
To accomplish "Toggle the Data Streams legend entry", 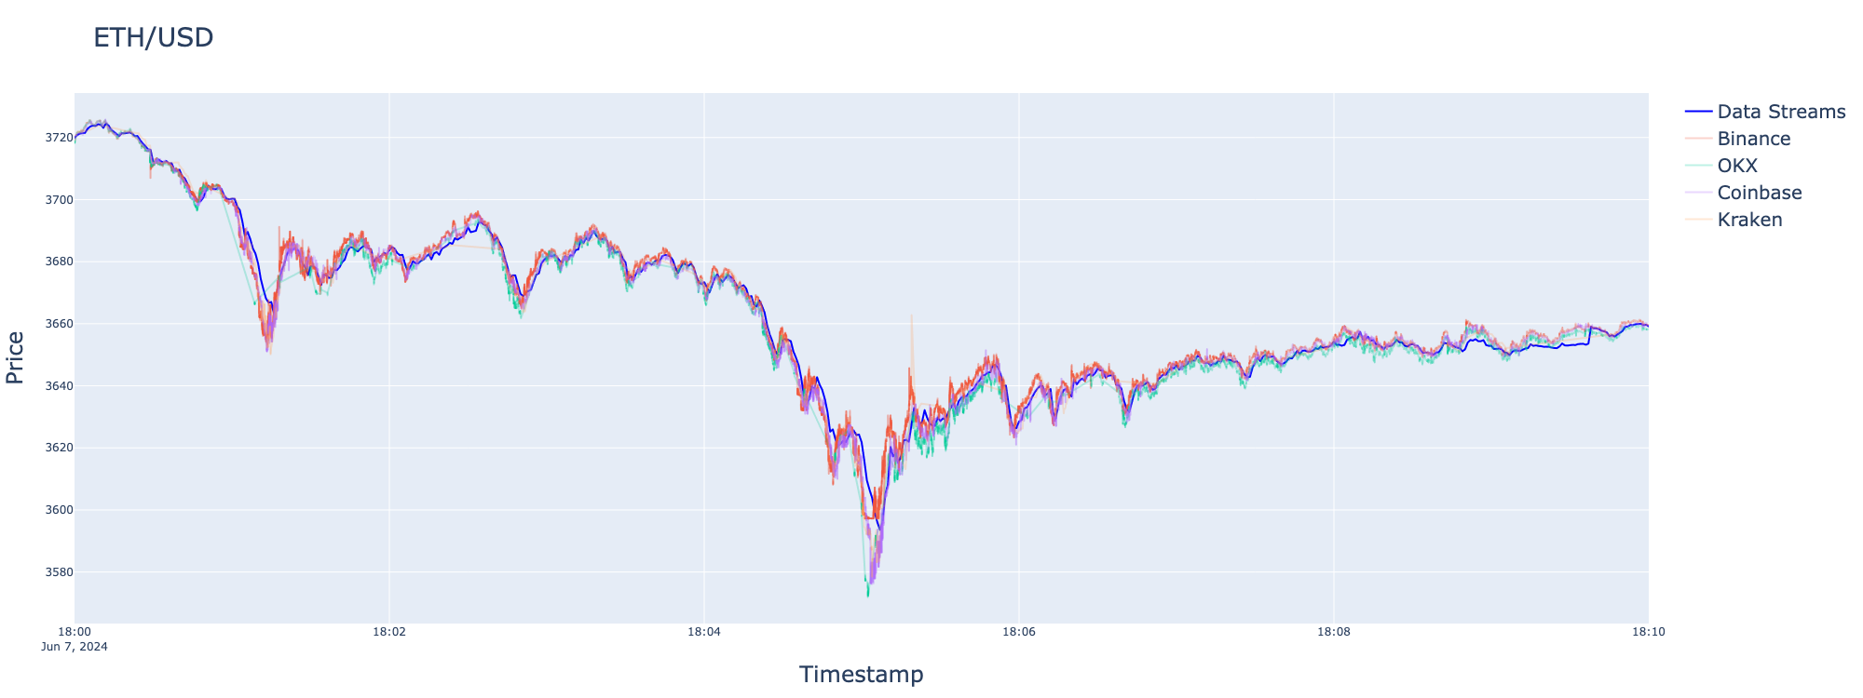I will [x=1780, y=112].
